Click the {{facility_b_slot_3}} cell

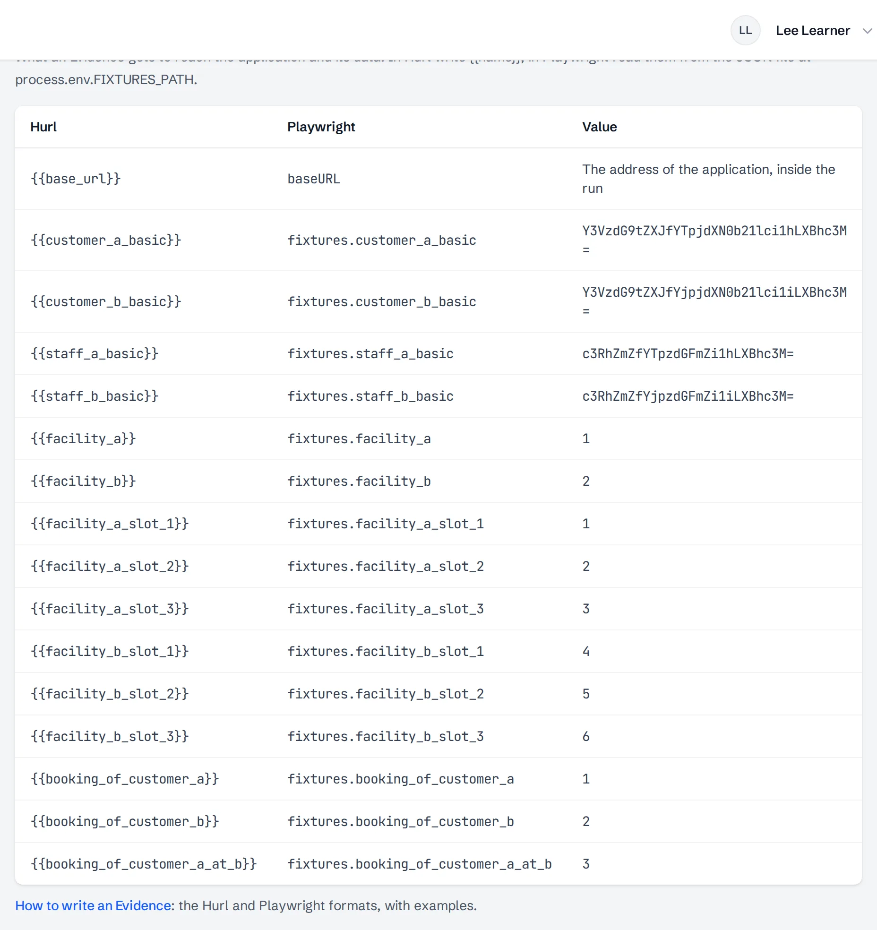pos(110,736)
